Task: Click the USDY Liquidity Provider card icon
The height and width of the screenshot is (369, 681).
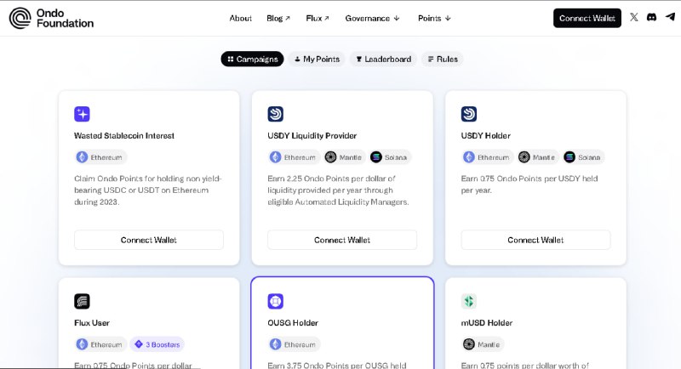Action: point(275,114)
